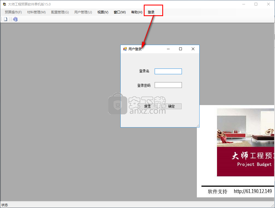Open the 用户管理(U) menu
Screen dimensions: 275x208
[x=83, y=12]
